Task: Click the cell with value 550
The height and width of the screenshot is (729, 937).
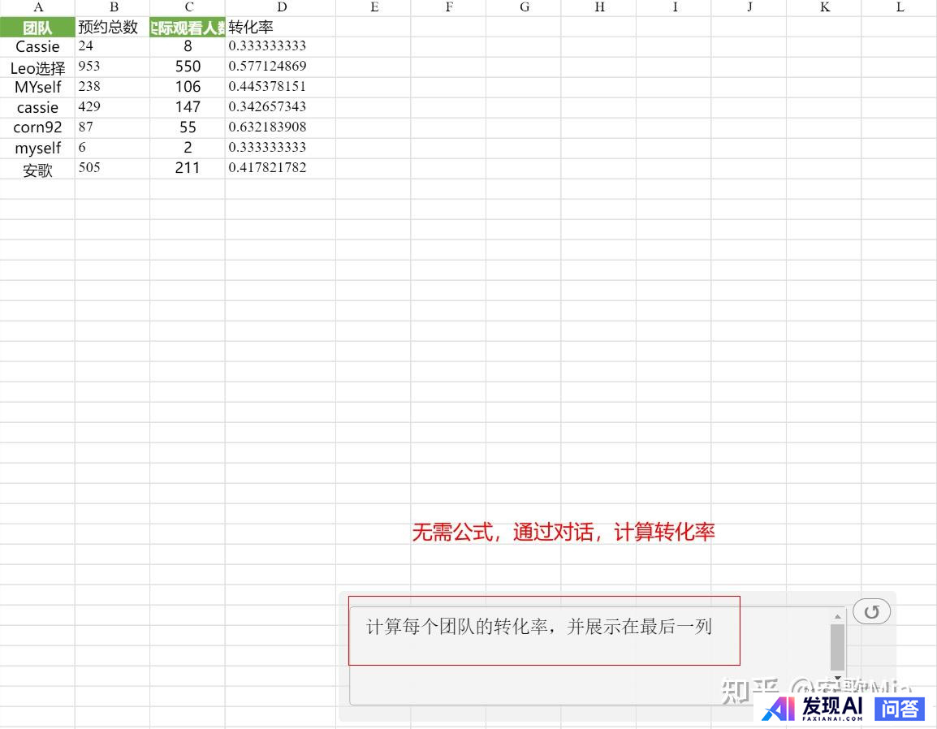Action: click(188, 67)
